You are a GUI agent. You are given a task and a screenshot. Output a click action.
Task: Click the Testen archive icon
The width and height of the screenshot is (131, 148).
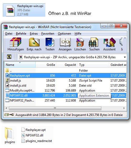pos(50,42)
